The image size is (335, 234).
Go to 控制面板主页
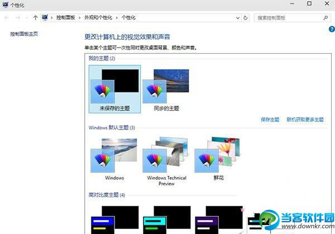[24, 34]
